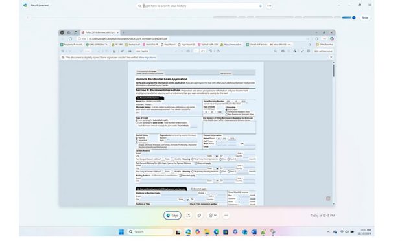Open File Explorer from the taskbar

207,232
